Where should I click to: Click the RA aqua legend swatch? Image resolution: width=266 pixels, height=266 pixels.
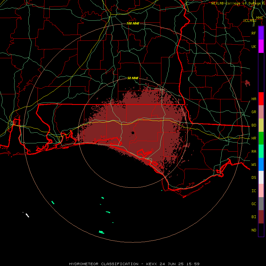pyautogui.click(x=261, y=151)
